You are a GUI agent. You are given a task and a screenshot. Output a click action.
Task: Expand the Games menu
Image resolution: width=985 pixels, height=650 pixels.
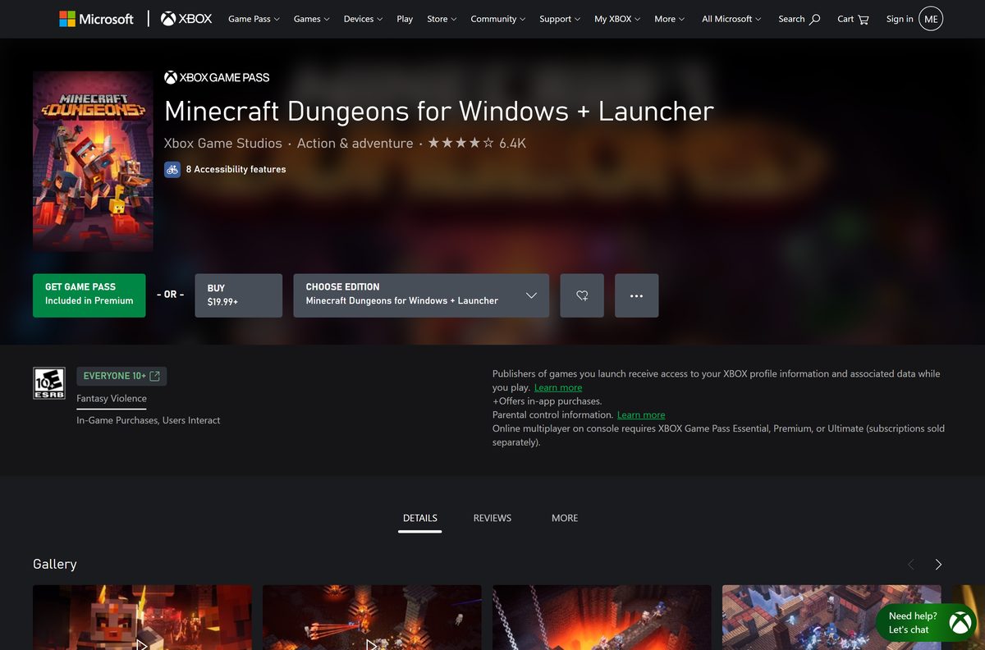pyautogui.click(x=311, y=19)
